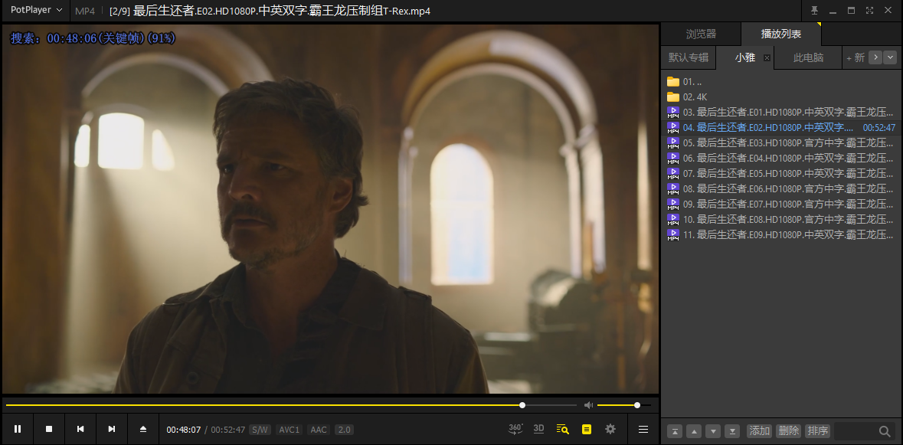903x445 pixels.
Task: Open the 02. 4K folder
Action: click(x=781, y=97)
